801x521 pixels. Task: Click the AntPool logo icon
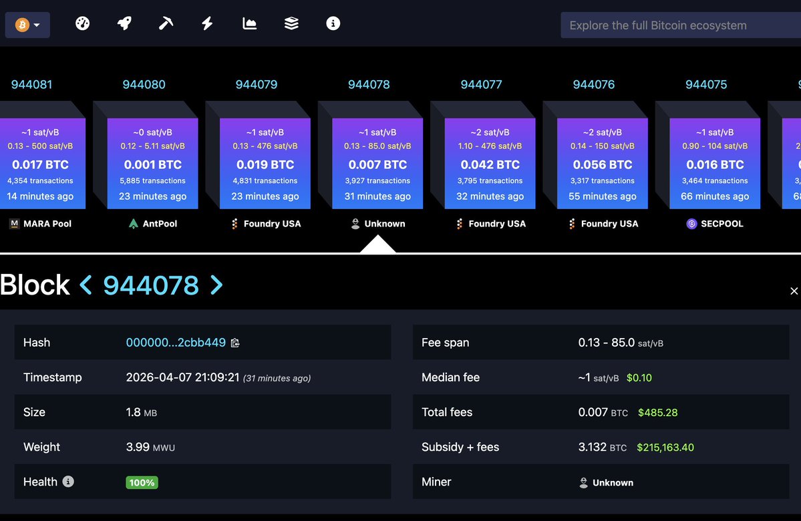click(134, 224)
